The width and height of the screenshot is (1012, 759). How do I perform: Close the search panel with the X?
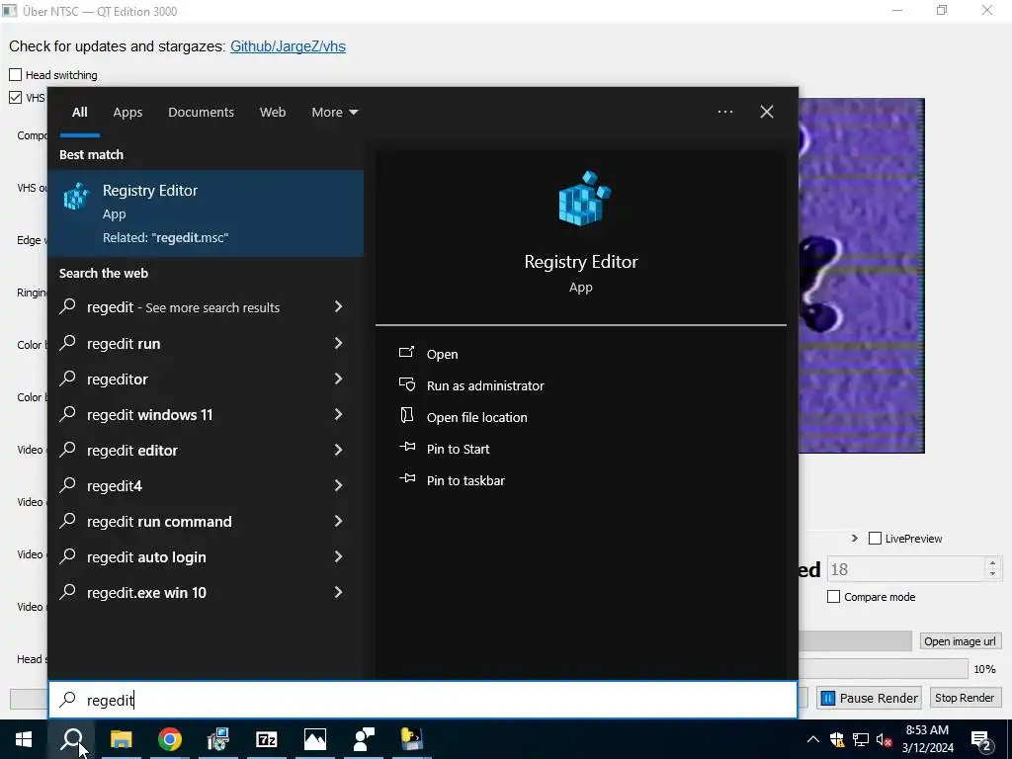[766, 112]
